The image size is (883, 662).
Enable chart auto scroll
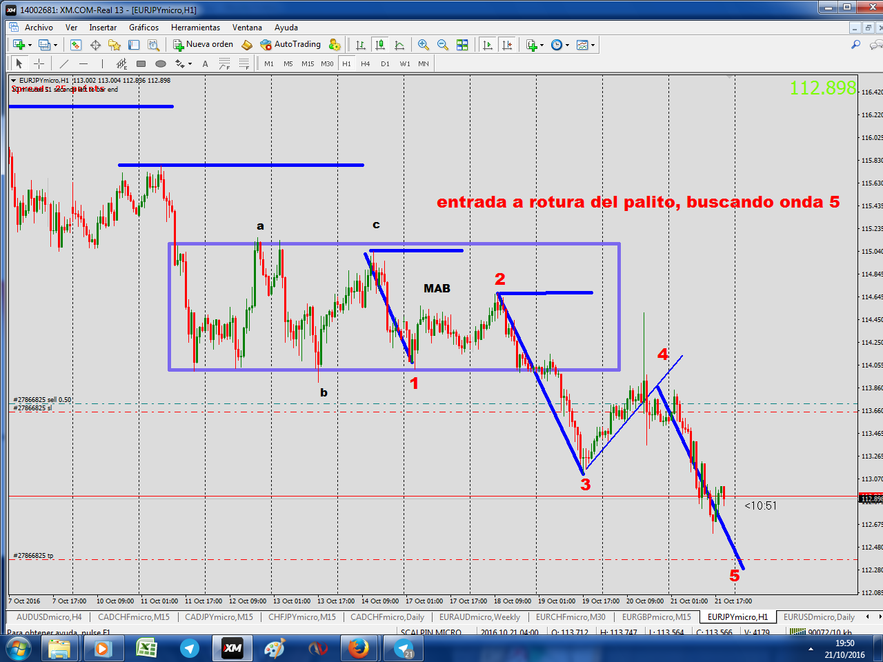[x=488, y=45]
